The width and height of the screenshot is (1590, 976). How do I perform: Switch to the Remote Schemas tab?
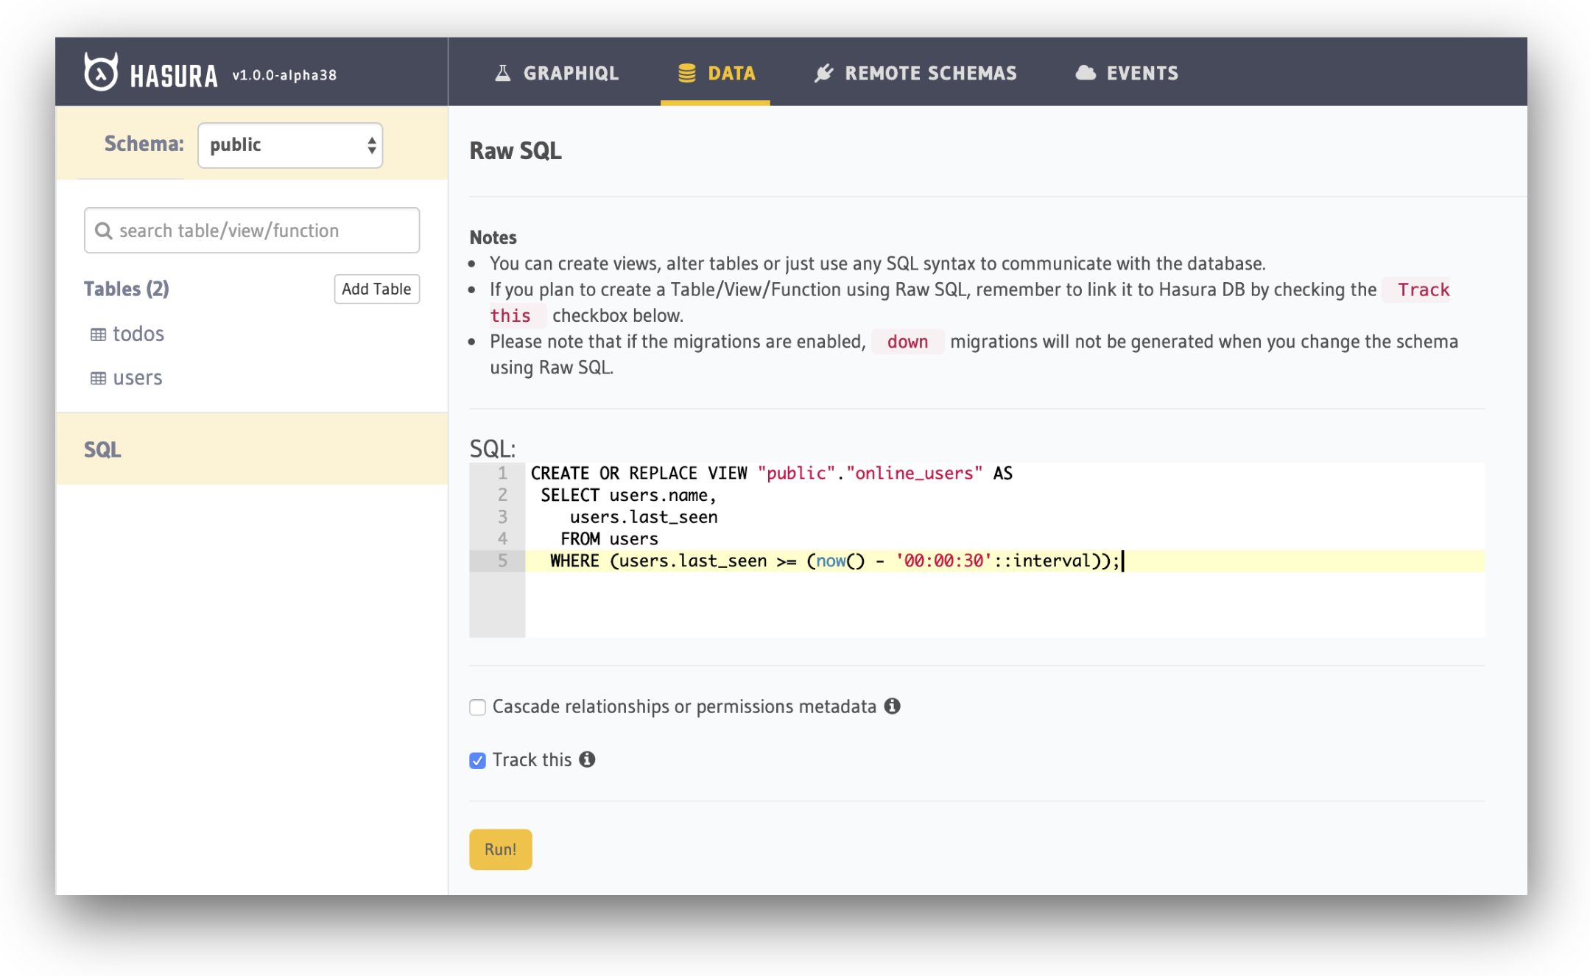916,73
